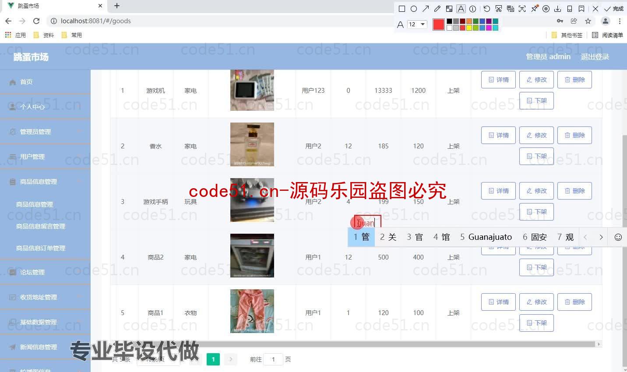Click 修改 for the 香水 row

point(536,135)
